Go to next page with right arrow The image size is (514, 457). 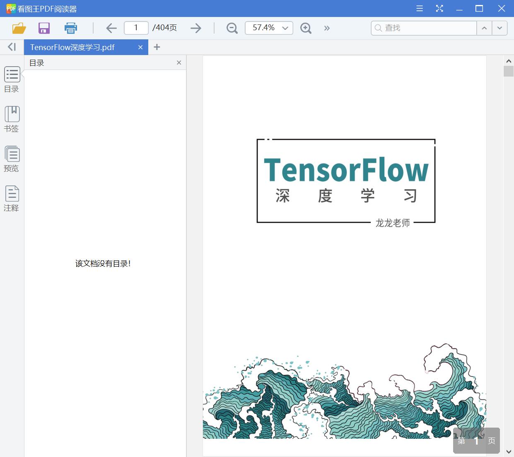coord(196,28)
